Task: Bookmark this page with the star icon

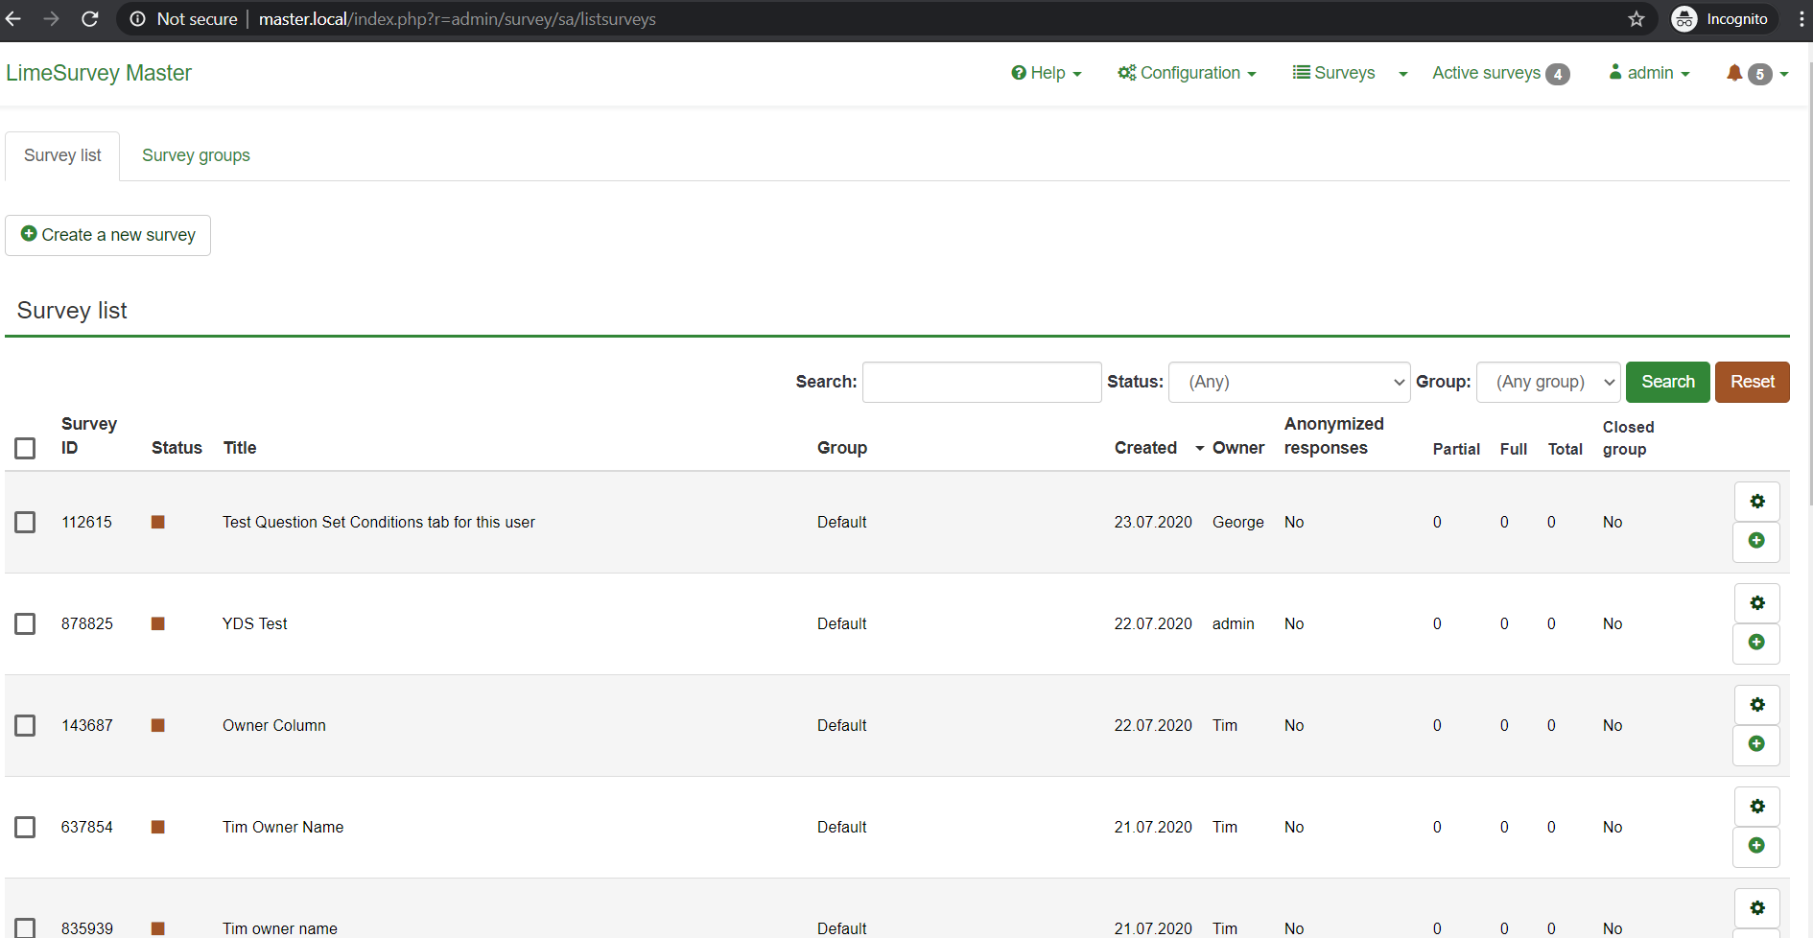Action: [x=1636, y=19]
